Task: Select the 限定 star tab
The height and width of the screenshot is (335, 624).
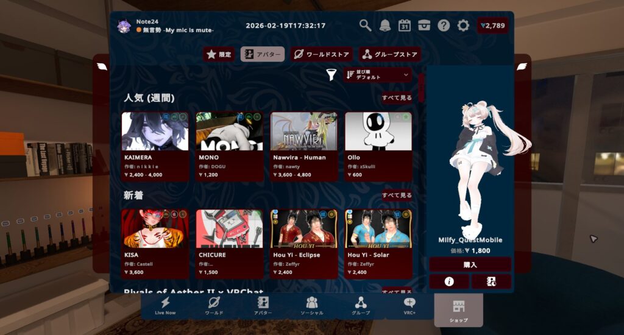Action: pyautogui.click(x=219, y=54)
